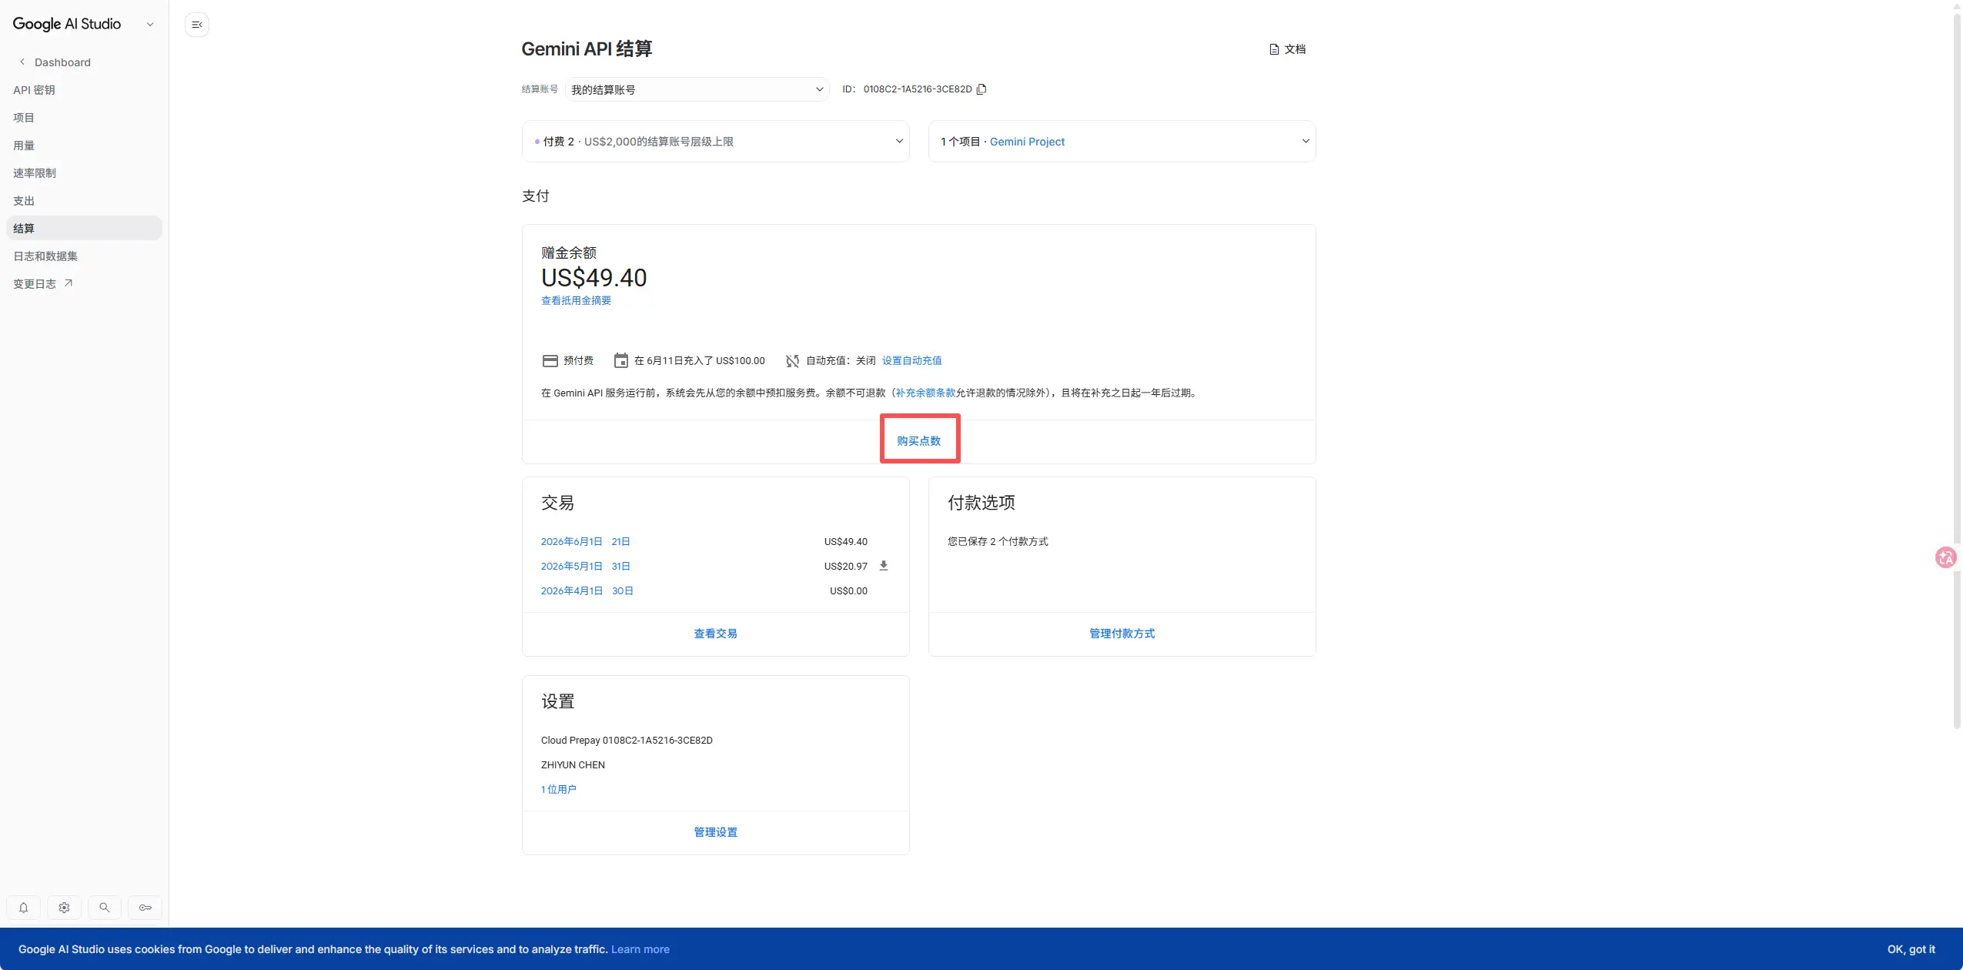1963x970 pixels.
Task: Click the Google AI Studio logo
Action: [67, 25]
